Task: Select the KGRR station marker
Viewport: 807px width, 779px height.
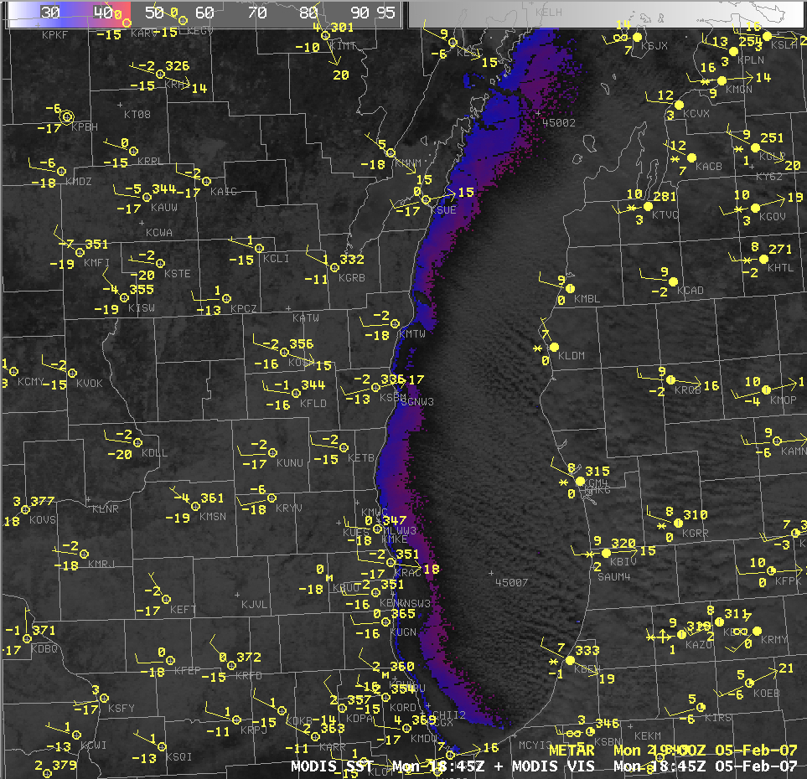Action: 678,523
